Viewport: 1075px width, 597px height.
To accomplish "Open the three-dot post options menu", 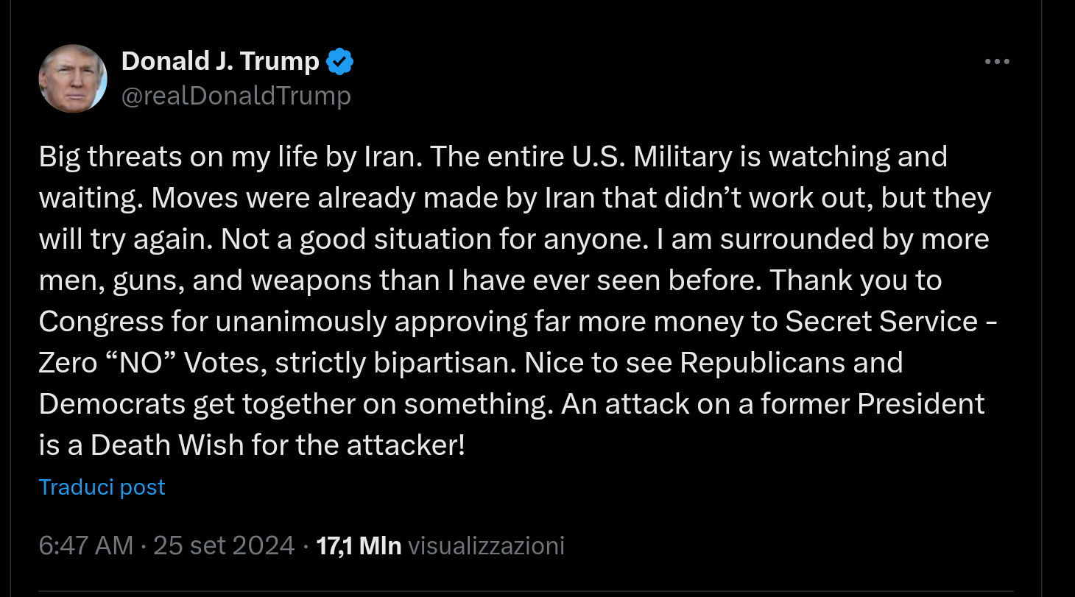I will coord(996,61).
